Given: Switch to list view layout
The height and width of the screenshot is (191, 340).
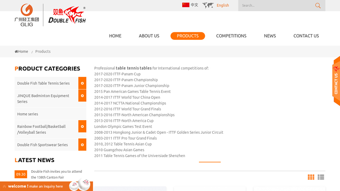Looking at the screenshot, I should 321,177.
